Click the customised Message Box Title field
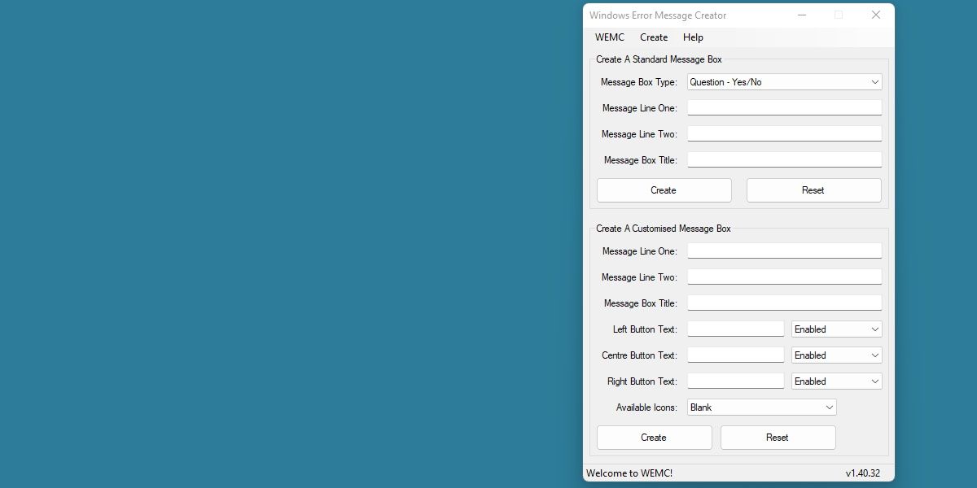 pos(783,302)
